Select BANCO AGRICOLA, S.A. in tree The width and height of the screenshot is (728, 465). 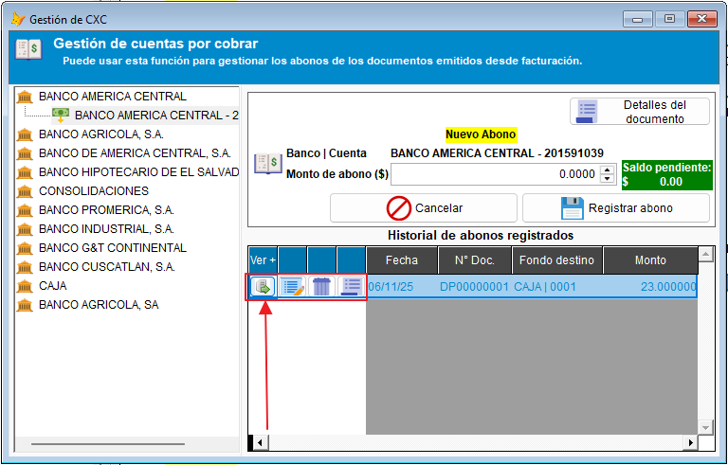tap(101, 134)
